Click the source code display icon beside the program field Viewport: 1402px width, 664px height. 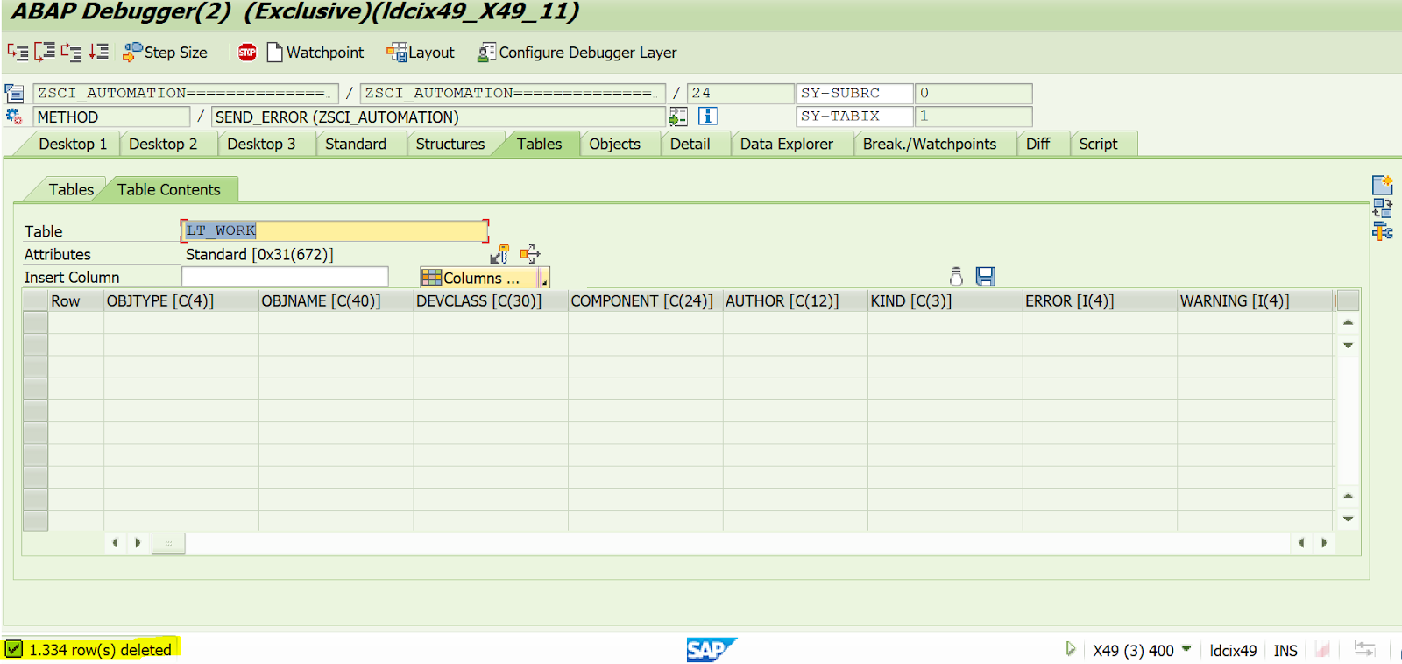(14, 93)
